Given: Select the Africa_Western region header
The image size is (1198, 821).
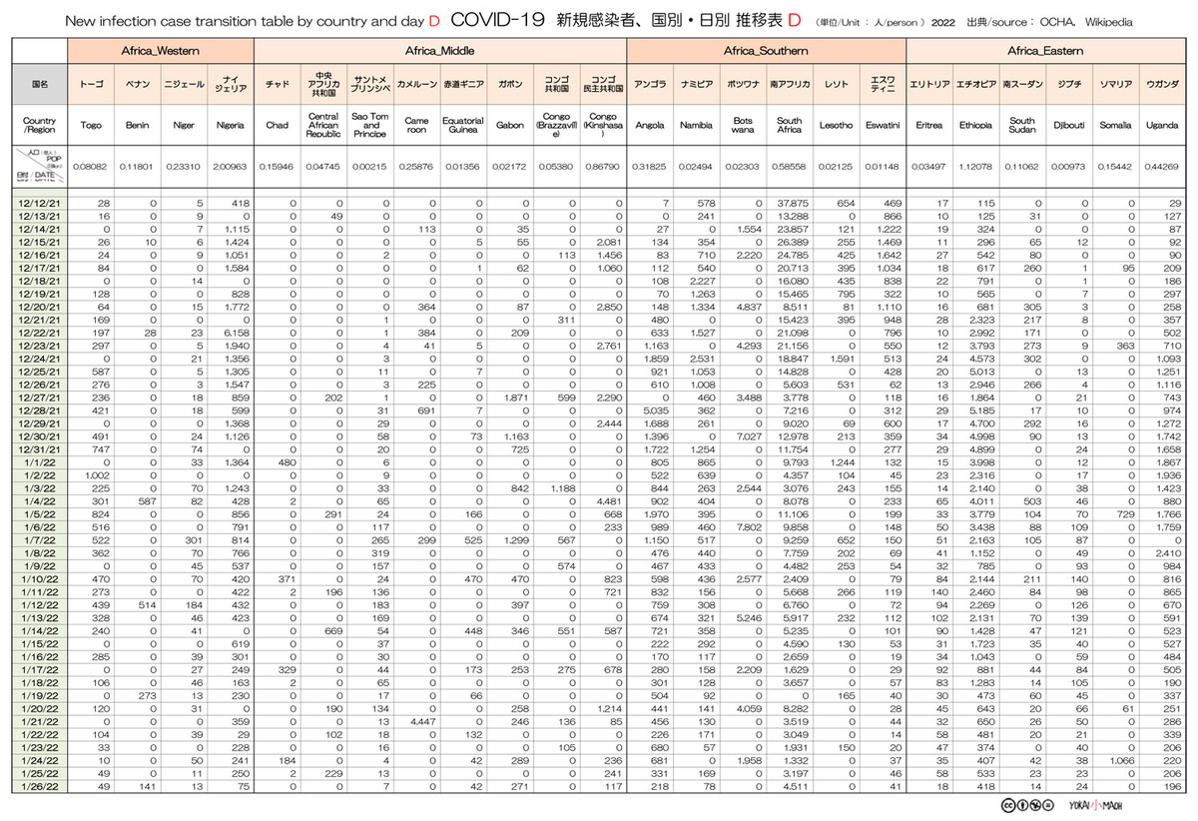Looking at the screenshot, I should [x=161, y=50].
